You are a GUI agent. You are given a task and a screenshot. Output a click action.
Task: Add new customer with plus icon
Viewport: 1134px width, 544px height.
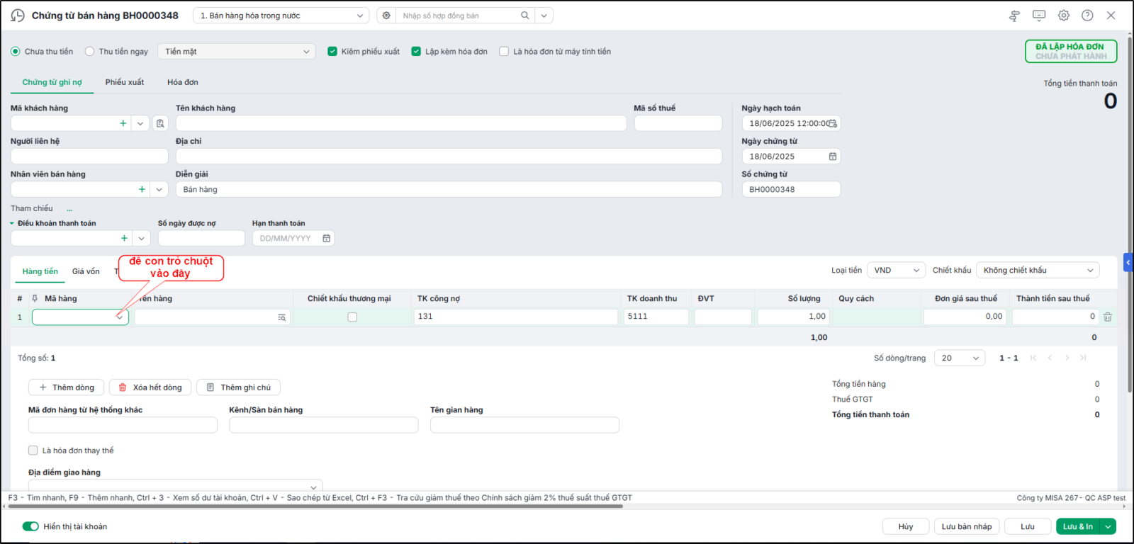123,123
